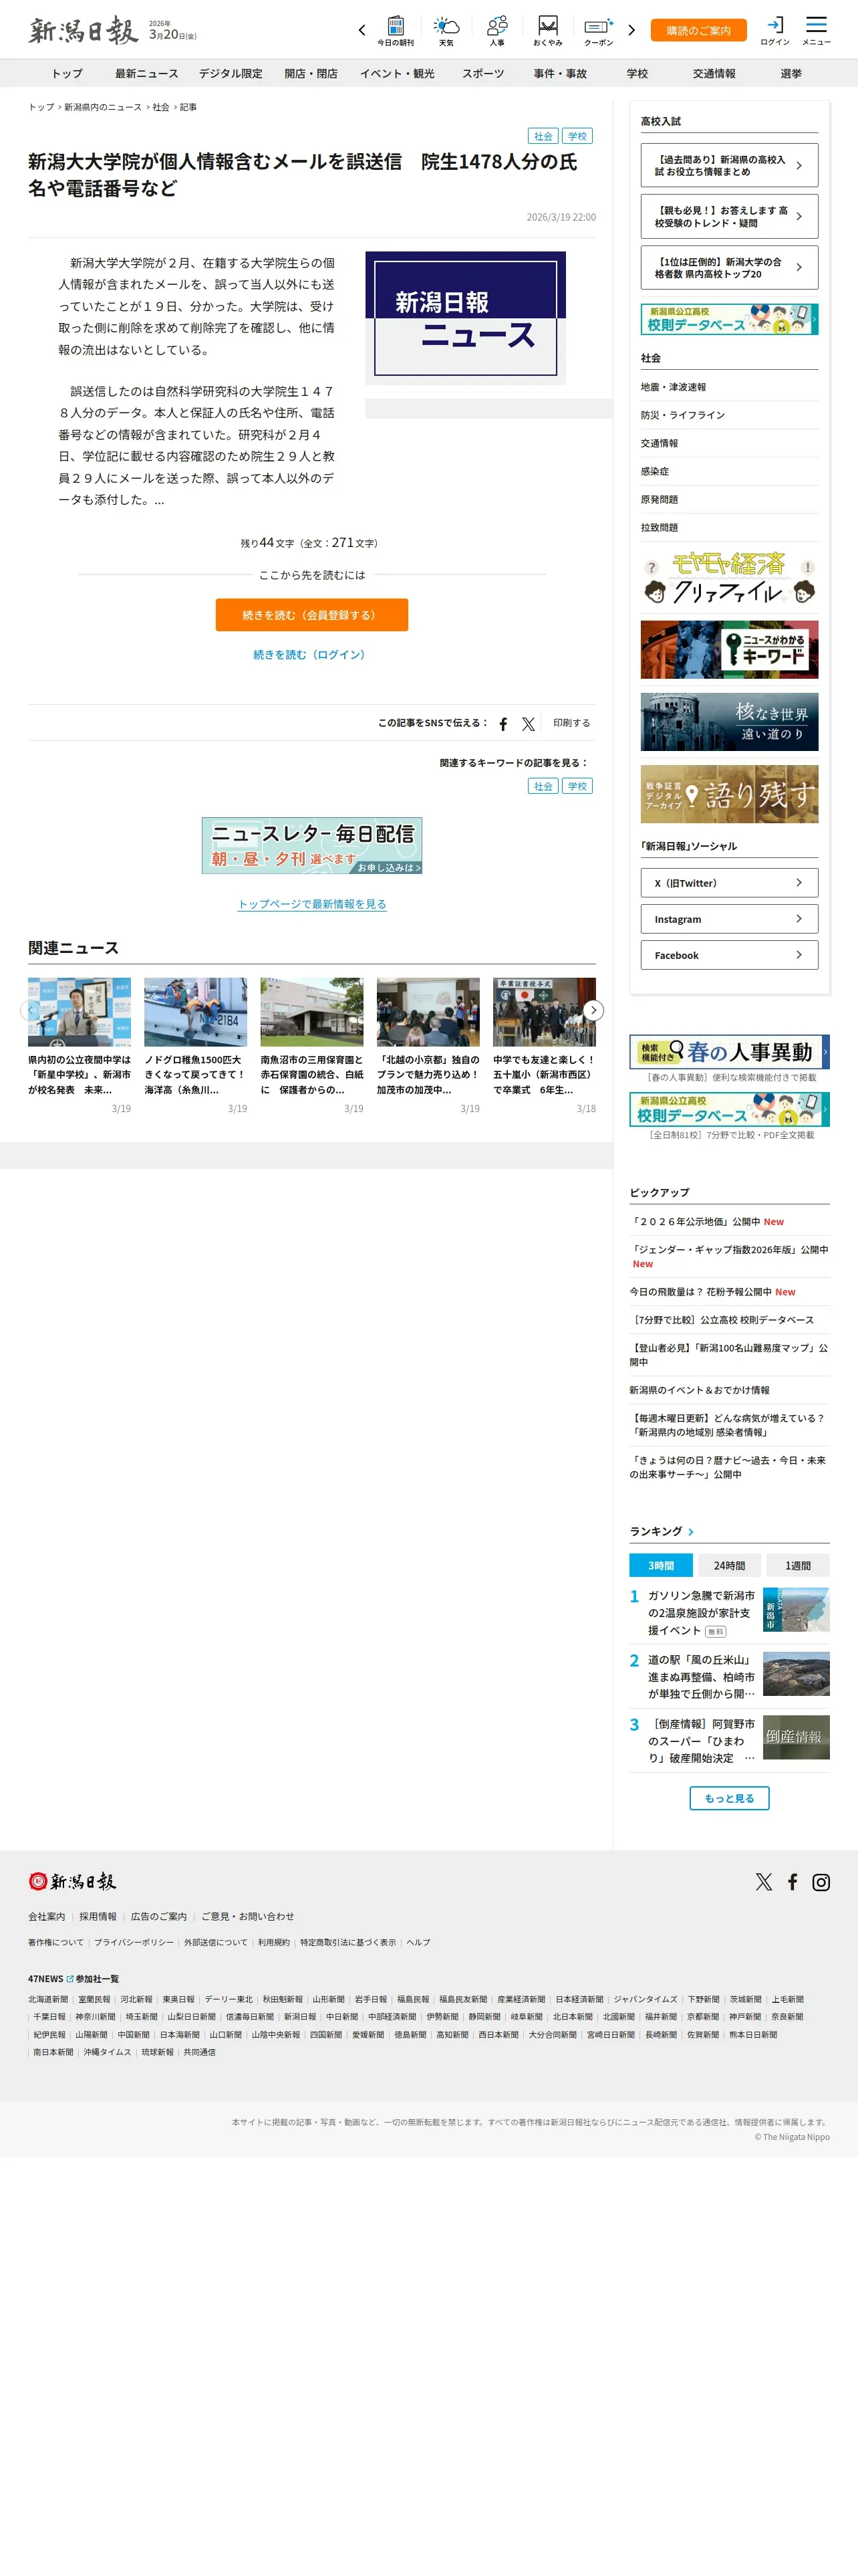
Task: Share article on Facebook icon
Action: click(x=503, y=724)
